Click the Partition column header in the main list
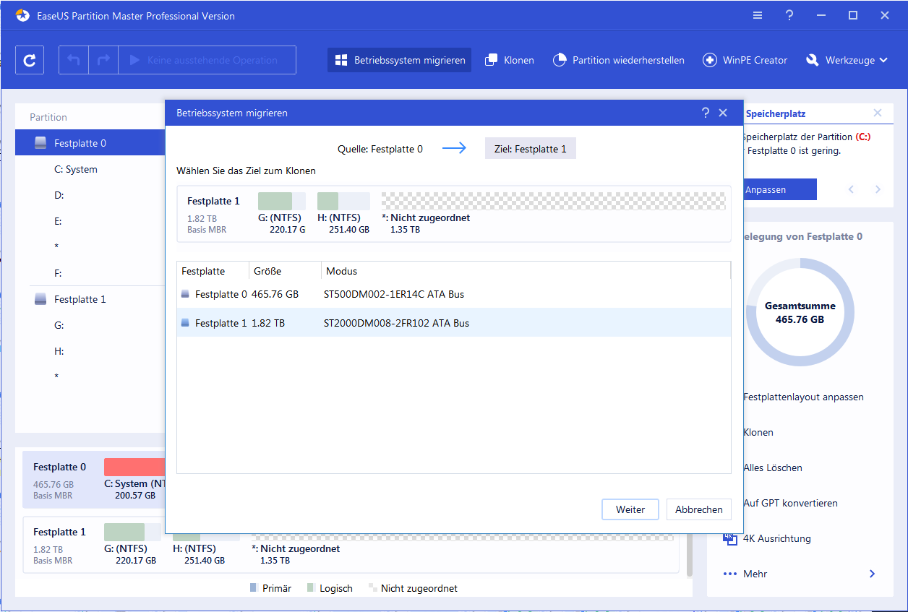 tap(48, 117)
